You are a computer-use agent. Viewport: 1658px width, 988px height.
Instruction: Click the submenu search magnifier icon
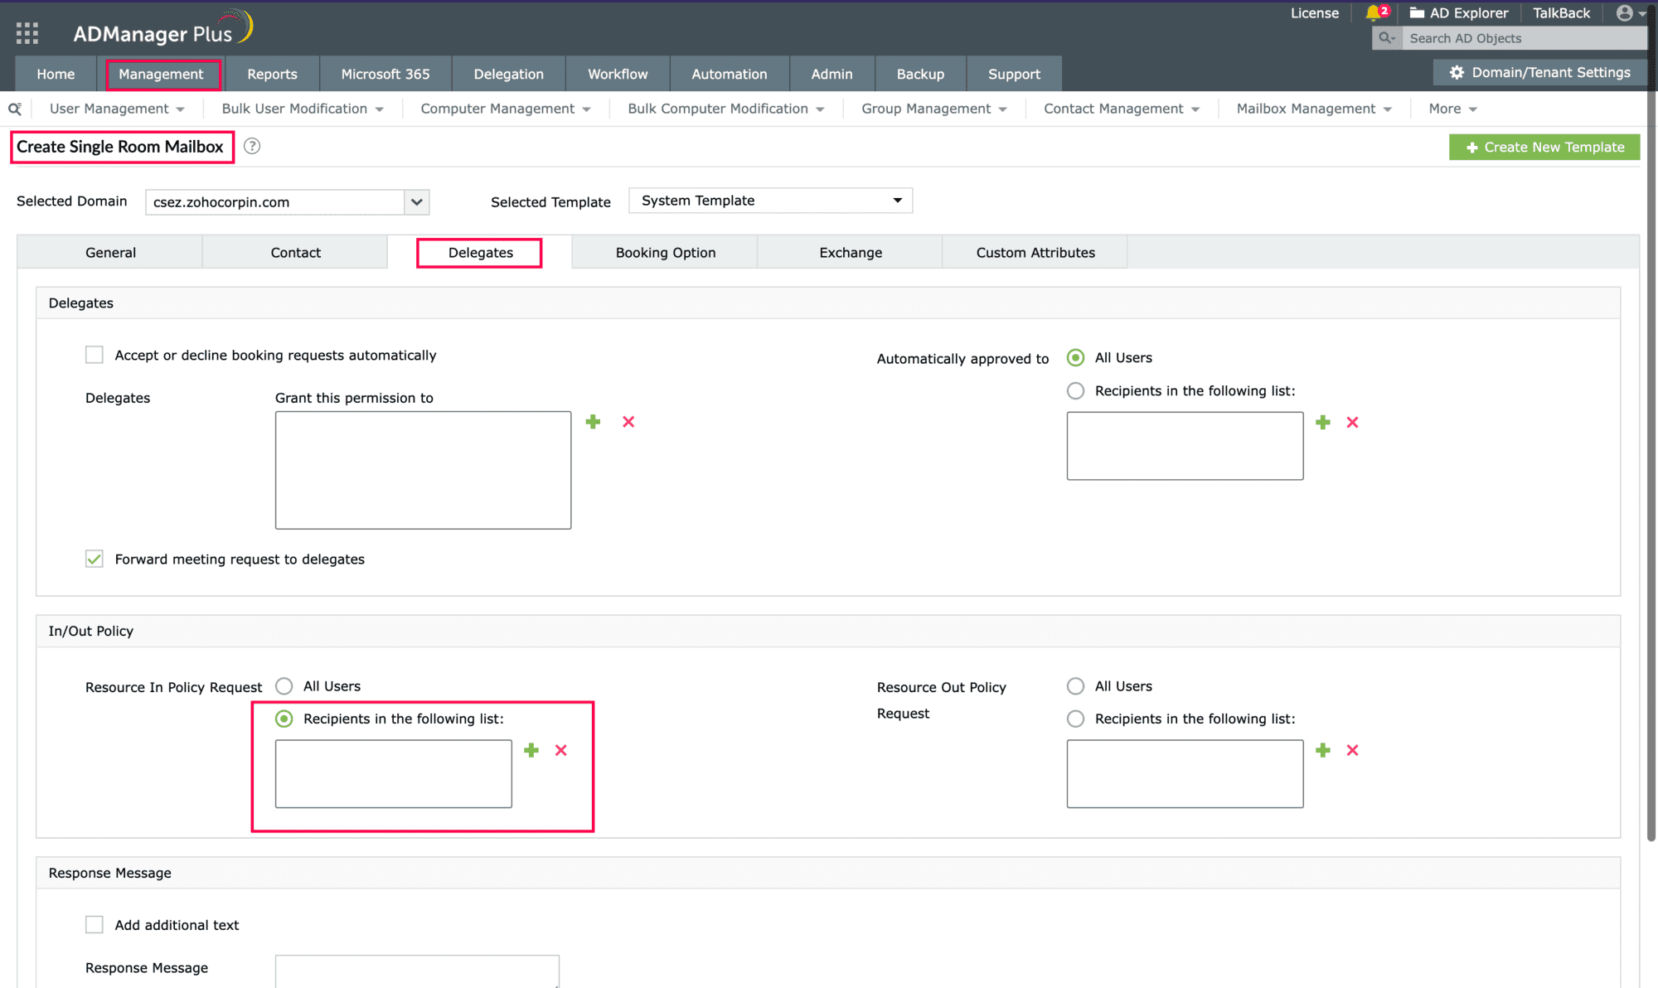(14, 109)
